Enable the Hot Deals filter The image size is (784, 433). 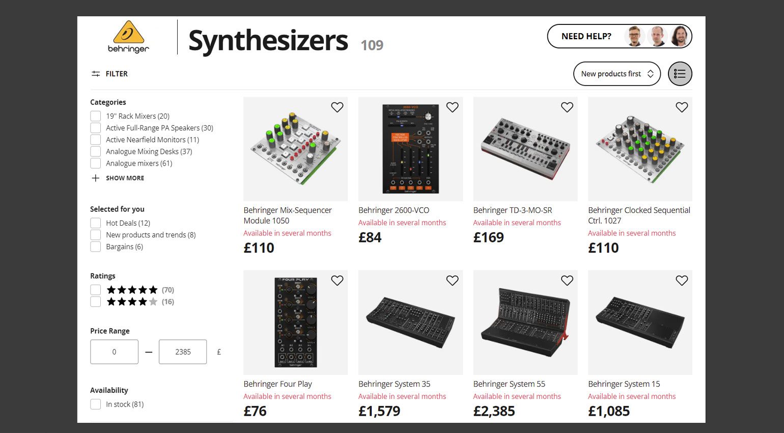pyautogui.click(x=95, y=223)
